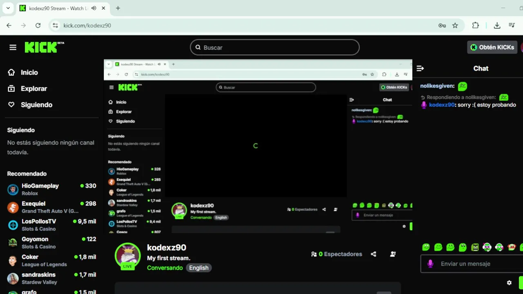The height and width of the screenshot is (294, 523).
Task: Open the browser downloads icon
Action: tap(497, 25)
